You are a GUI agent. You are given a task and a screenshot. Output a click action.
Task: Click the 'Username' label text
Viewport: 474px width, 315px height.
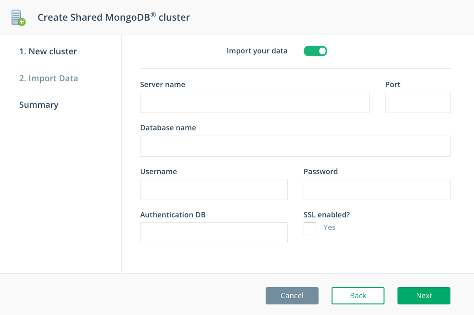point(159,172)
